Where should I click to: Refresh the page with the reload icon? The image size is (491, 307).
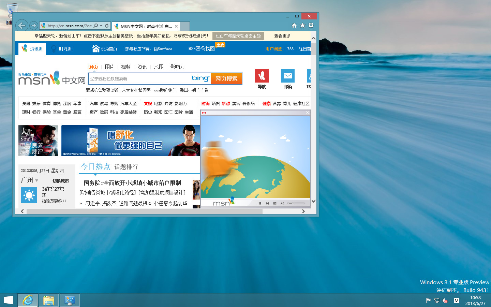(x=107, y=26)
